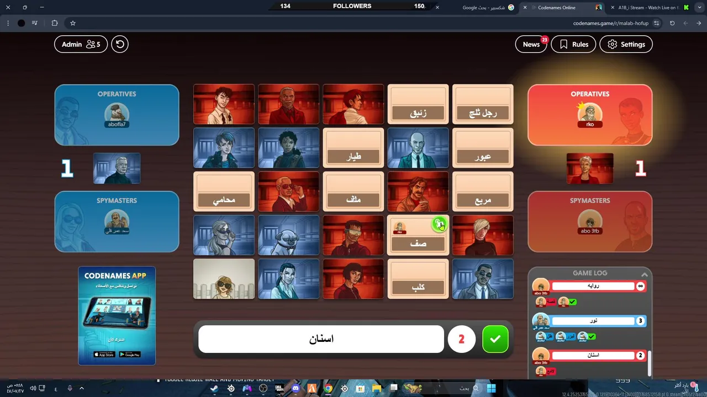The height and width of the screenshot is (397, 707).
Task: Click the App Store badge
Action: pyautogui.click(x=104, y=355)
